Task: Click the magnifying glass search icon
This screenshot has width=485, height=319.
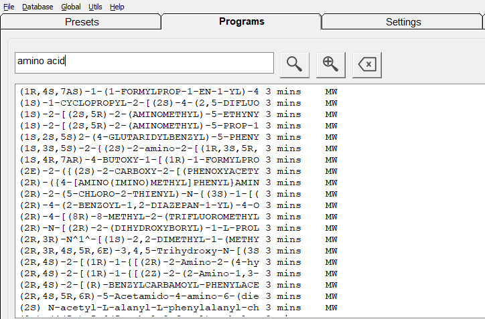Action: (294, 64)
